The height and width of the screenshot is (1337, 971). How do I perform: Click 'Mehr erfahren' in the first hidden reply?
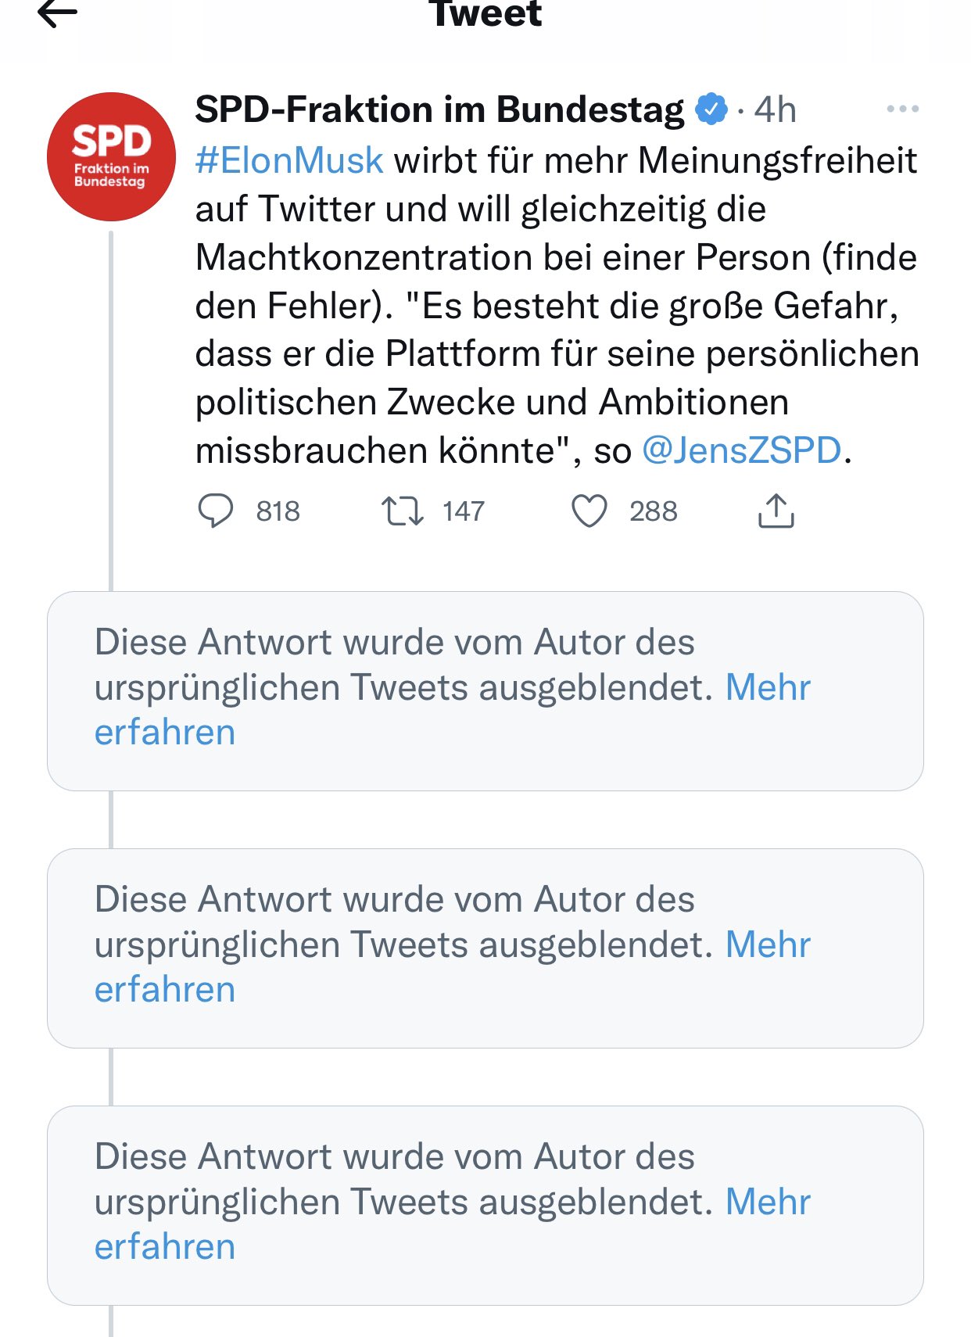767,688
